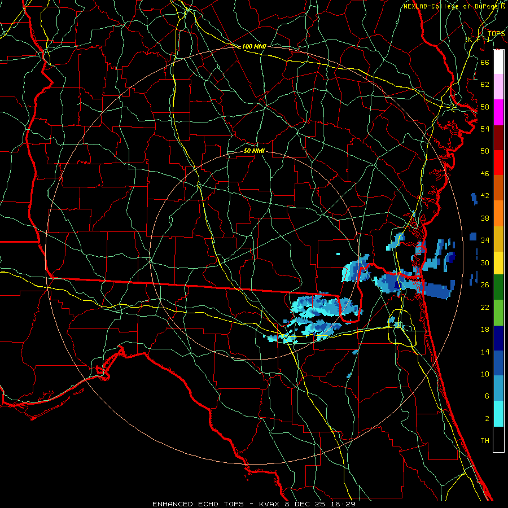Click the 100 NMI range ring label
Screen dimensions: 508x508
click(254, 46)
